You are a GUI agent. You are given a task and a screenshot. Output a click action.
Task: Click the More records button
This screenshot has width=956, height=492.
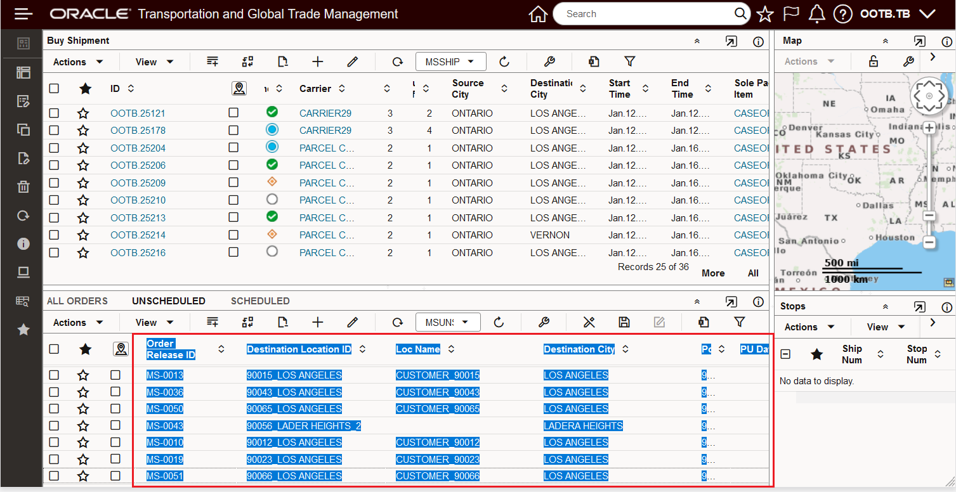pos(713,273)
